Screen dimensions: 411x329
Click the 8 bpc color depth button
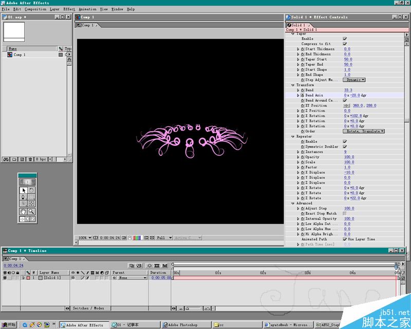[x=41, y=159]
